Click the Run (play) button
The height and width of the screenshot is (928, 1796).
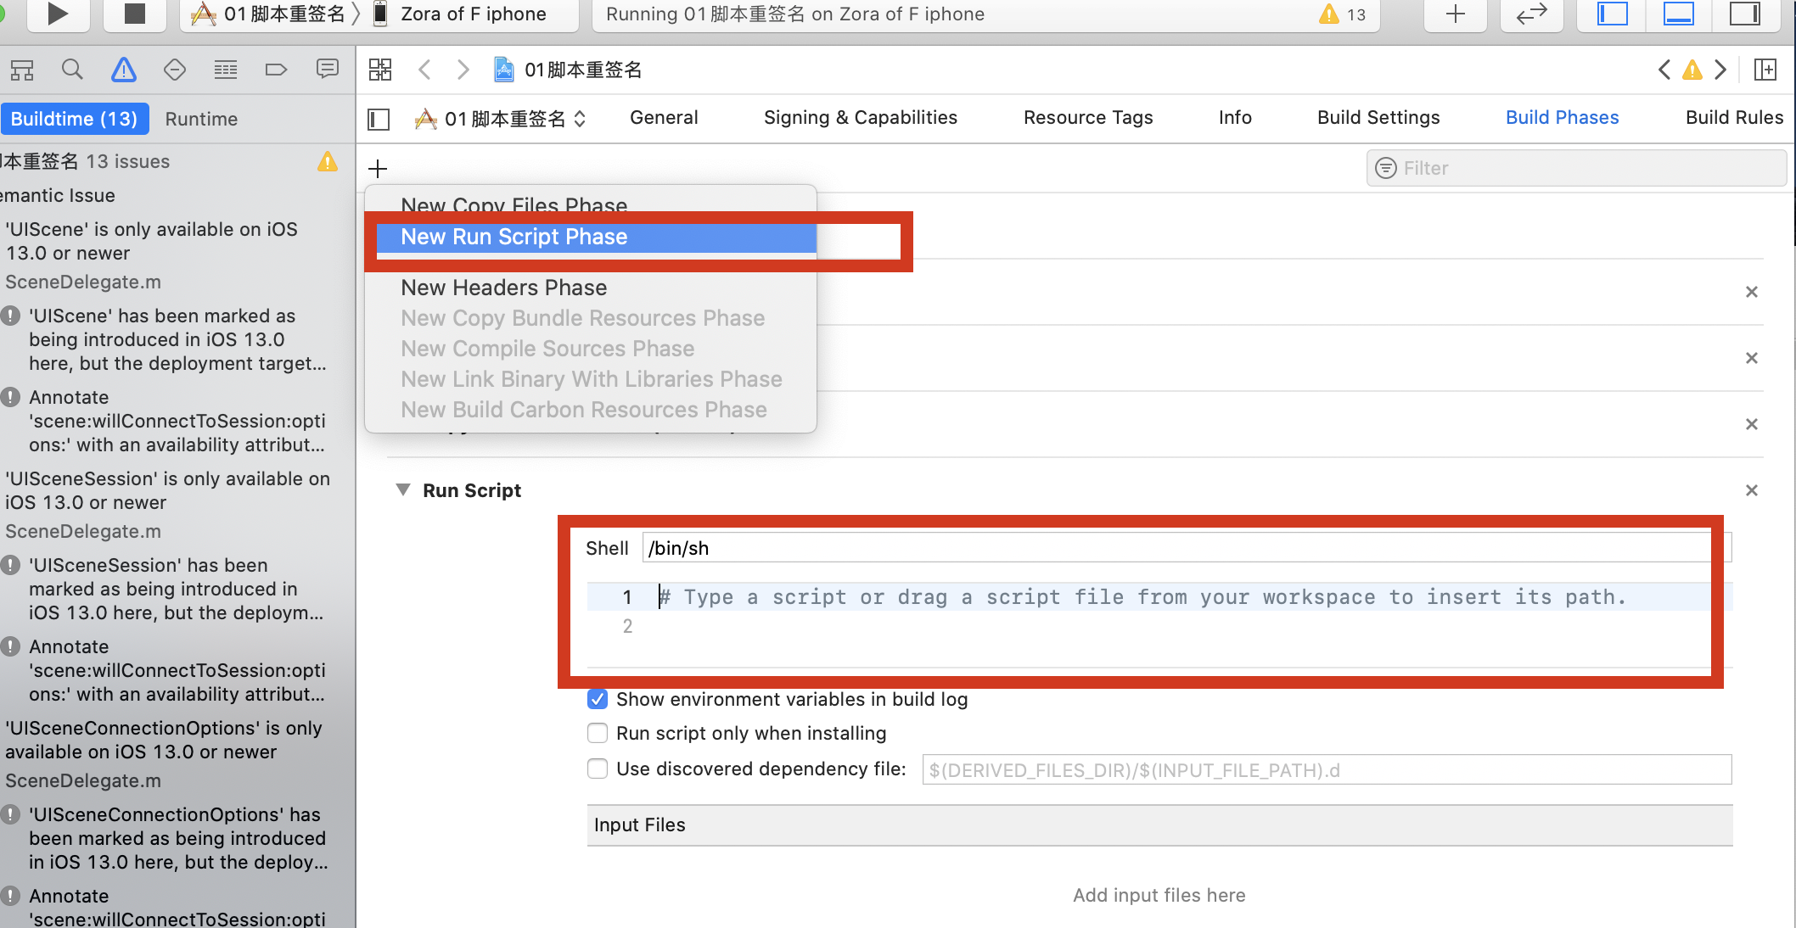point(57,14)
